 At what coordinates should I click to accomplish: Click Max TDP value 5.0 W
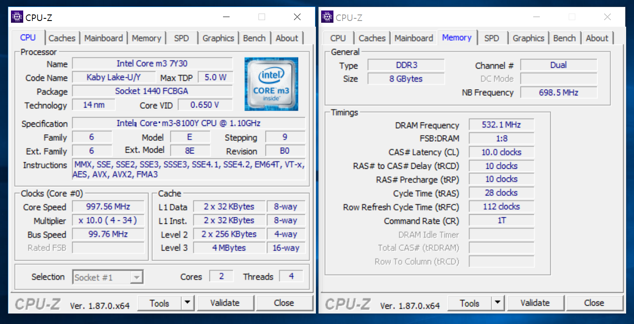point(216,77)
